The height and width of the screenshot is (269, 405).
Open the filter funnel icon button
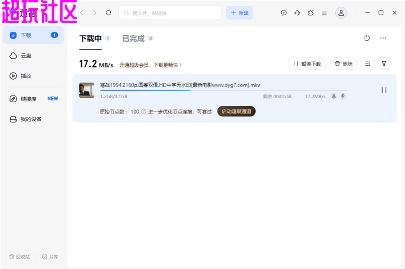coord(384,64)
